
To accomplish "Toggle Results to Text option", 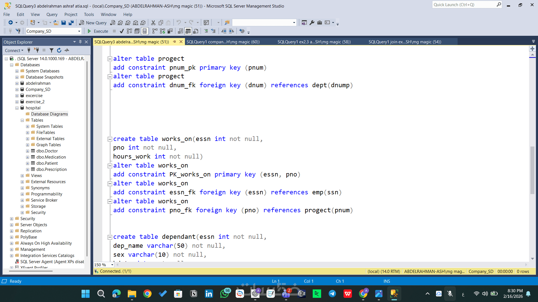I will (x=180, y=31).
